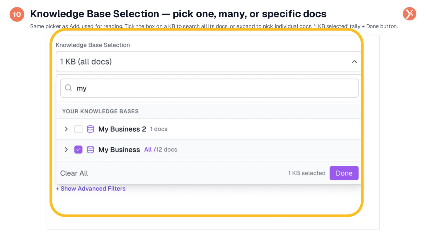Screen dimensions: 426x239
Task: Expand the My Business 2 row chevron
Action: pyautogui.click(x=66, y=129)
